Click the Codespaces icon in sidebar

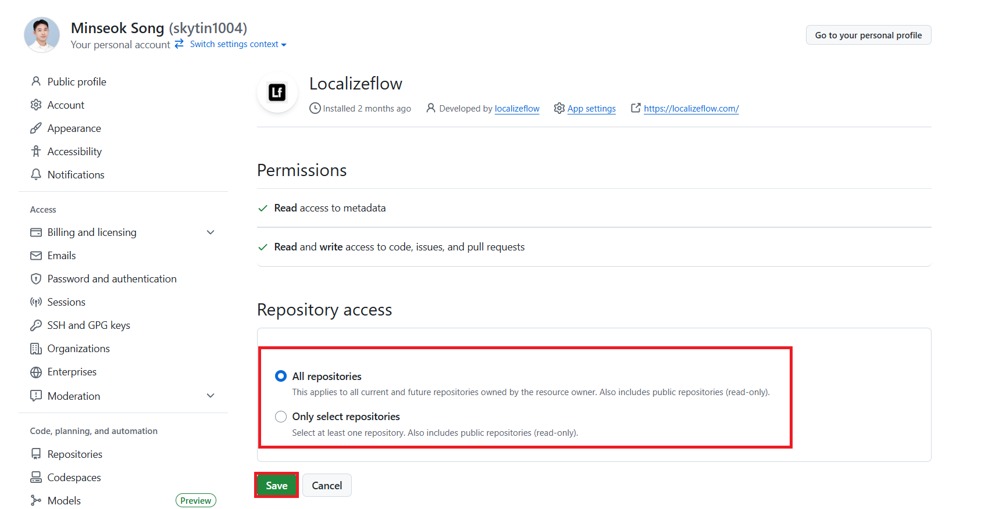coord(36,477)
